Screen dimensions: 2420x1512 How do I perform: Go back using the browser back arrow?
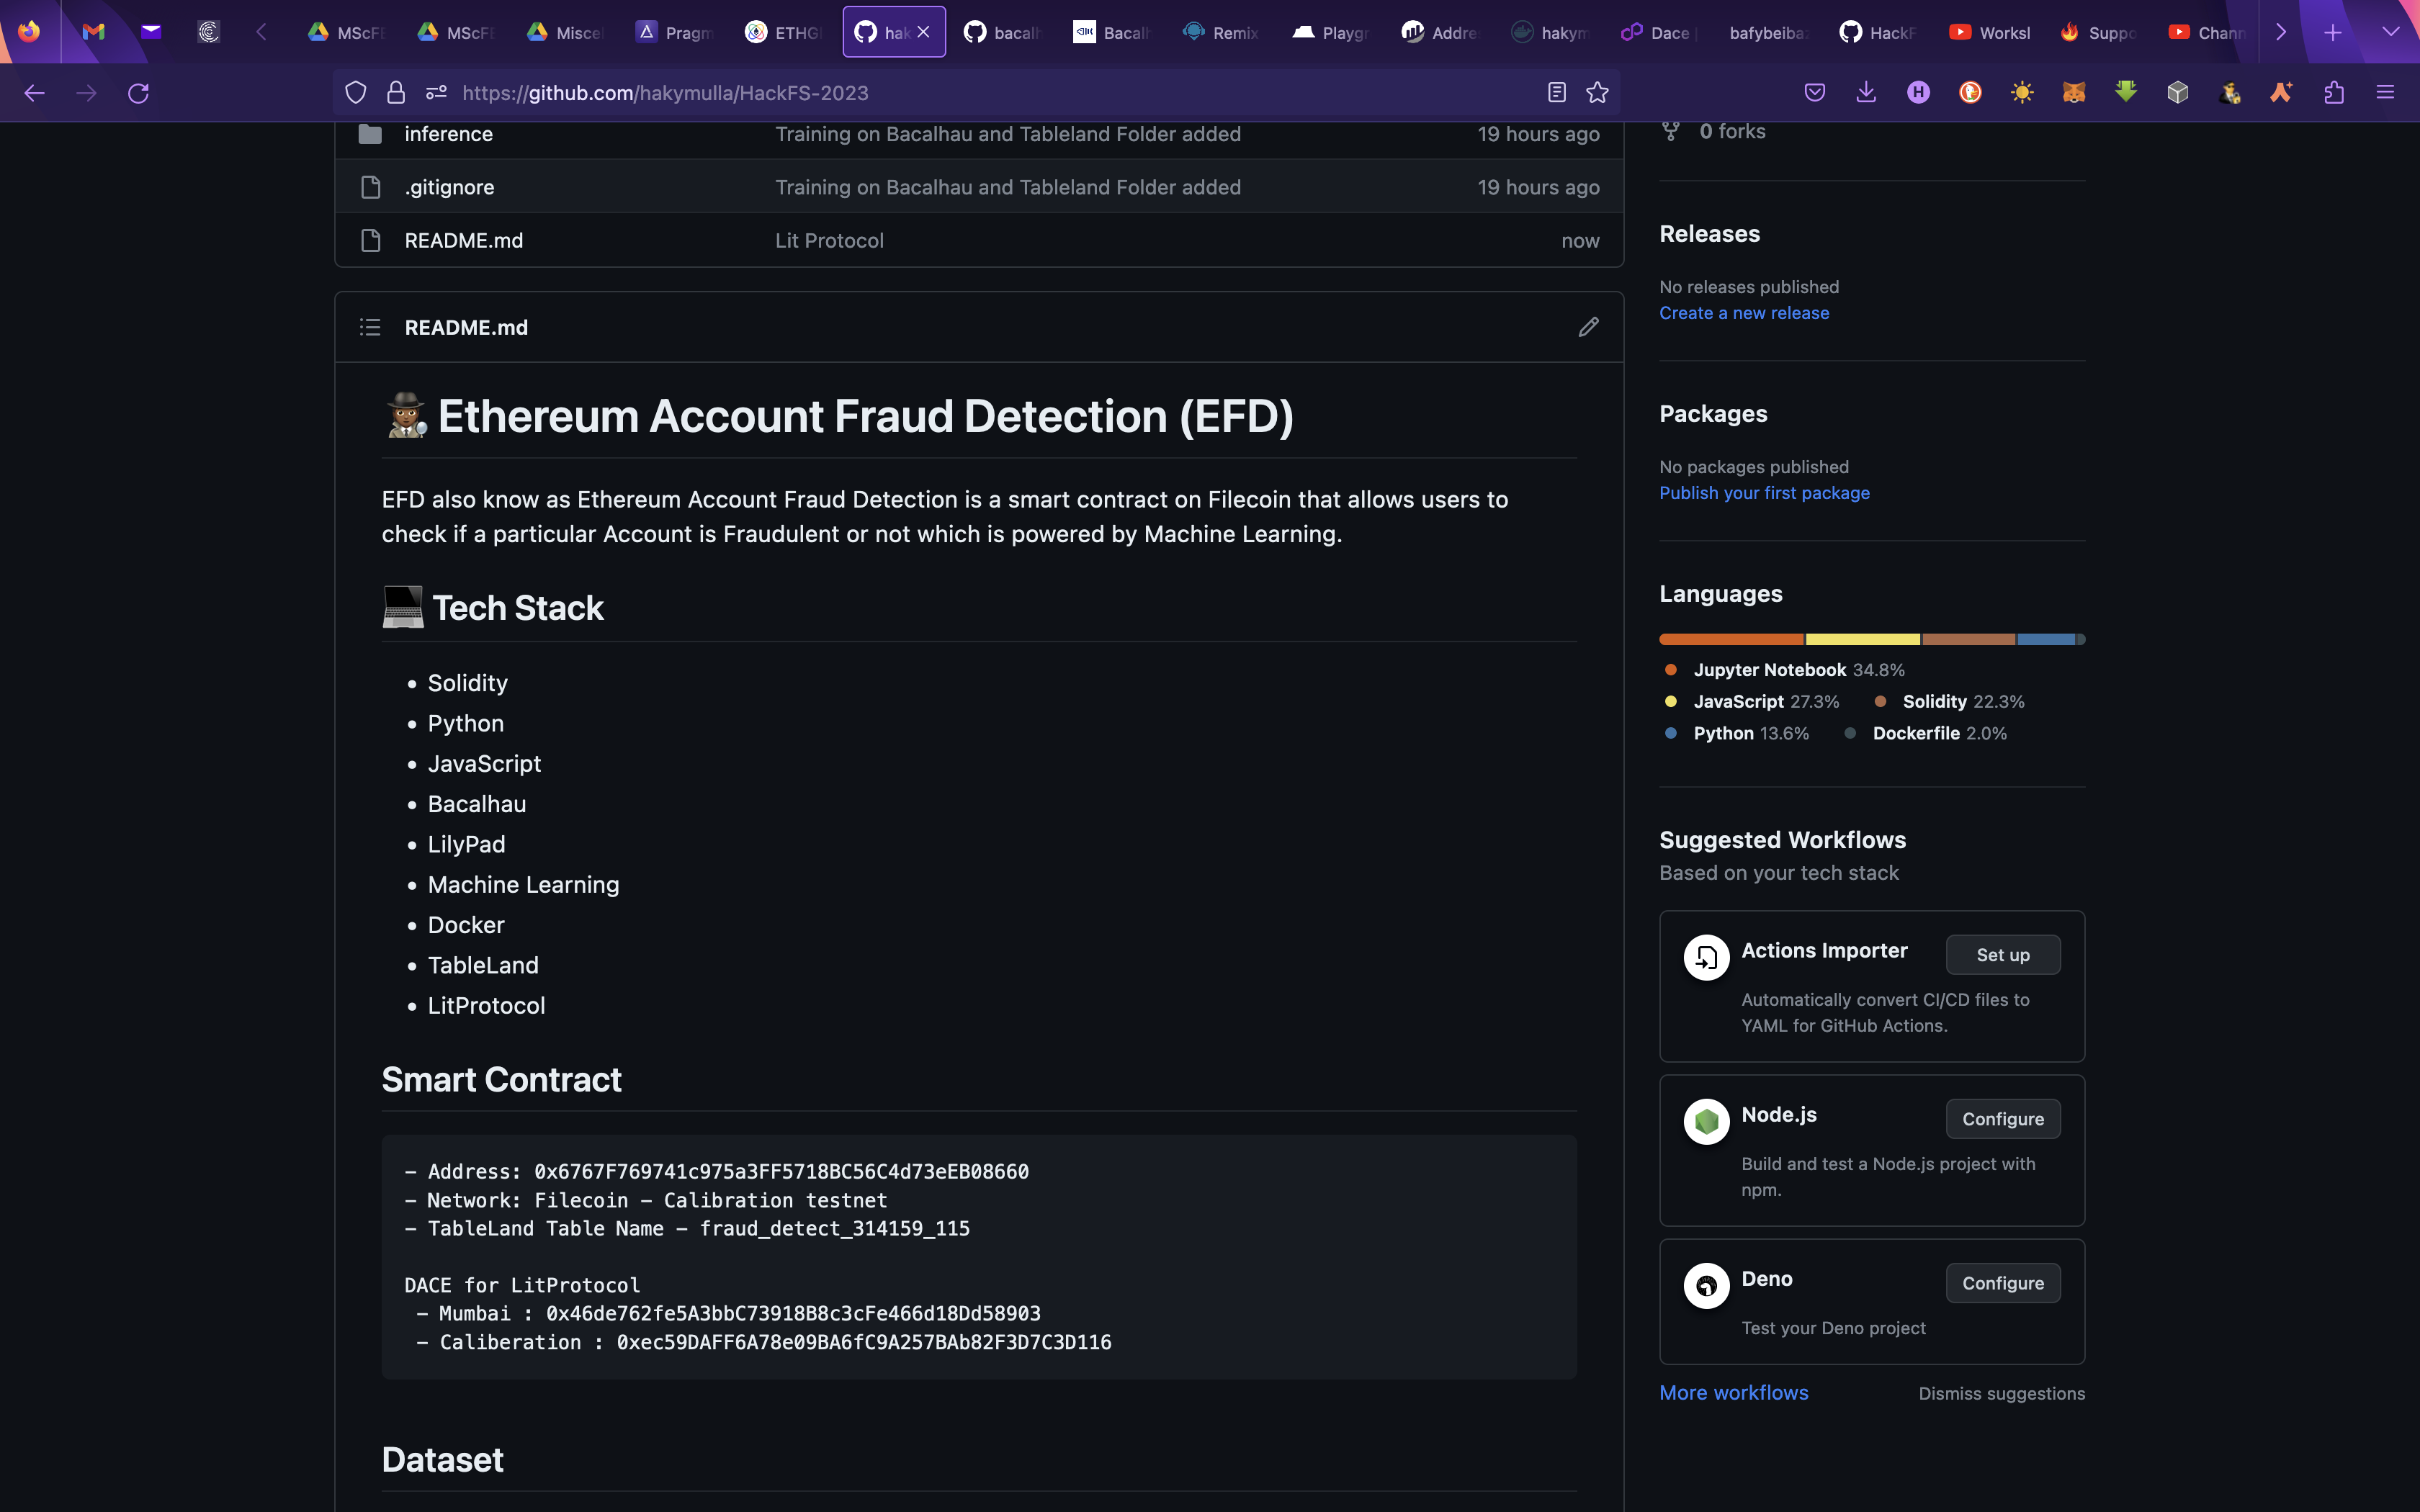(x=35, y=93)
